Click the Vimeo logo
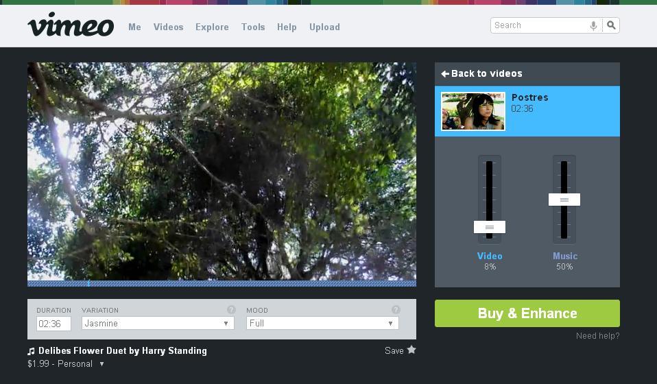 71,25
